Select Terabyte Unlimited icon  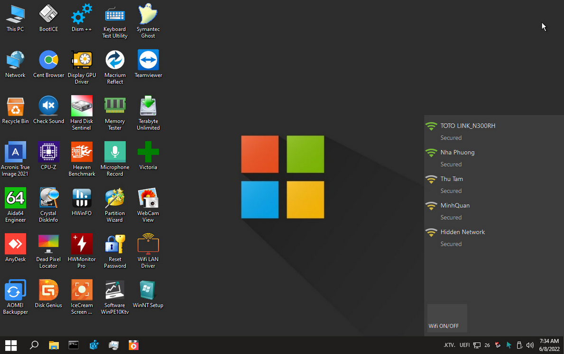tap(148, 113)
